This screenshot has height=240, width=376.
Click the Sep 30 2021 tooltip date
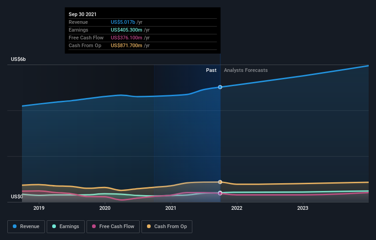click(x=82, y=14)
